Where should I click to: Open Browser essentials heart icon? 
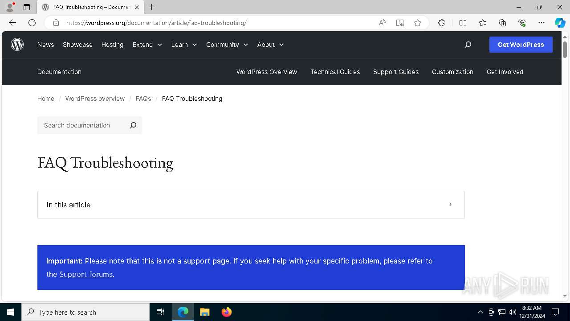pos(522,23)
